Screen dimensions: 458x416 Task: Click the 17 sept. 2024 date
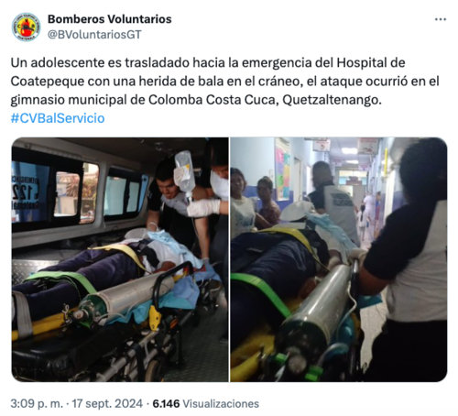pos(107,403)
